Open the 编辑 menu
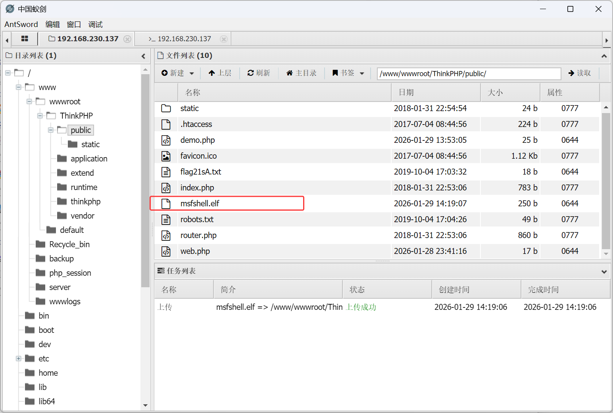The height and width of the screenshot is (413, 613). click(52, 25)
